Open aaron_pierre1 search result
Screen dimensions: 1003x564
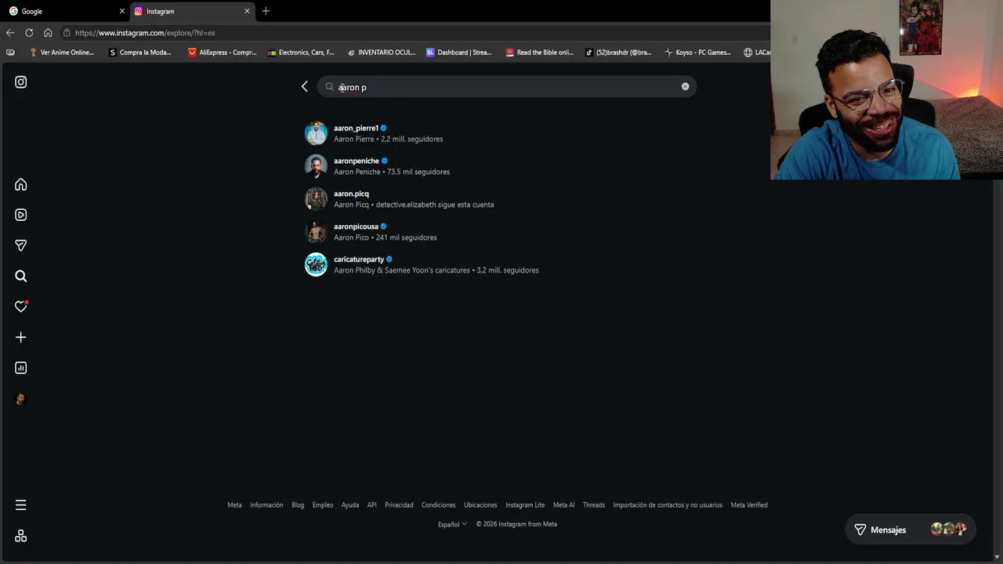coord(499,133)
